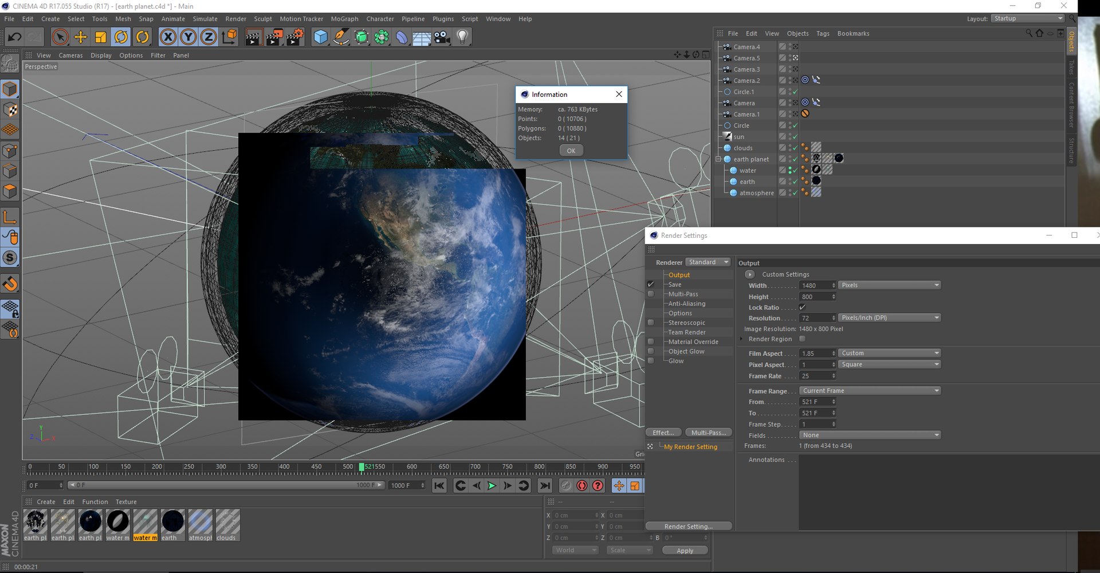1100x573 pixels.
Task: Add a Floor environment object
Action: point(422,37)
